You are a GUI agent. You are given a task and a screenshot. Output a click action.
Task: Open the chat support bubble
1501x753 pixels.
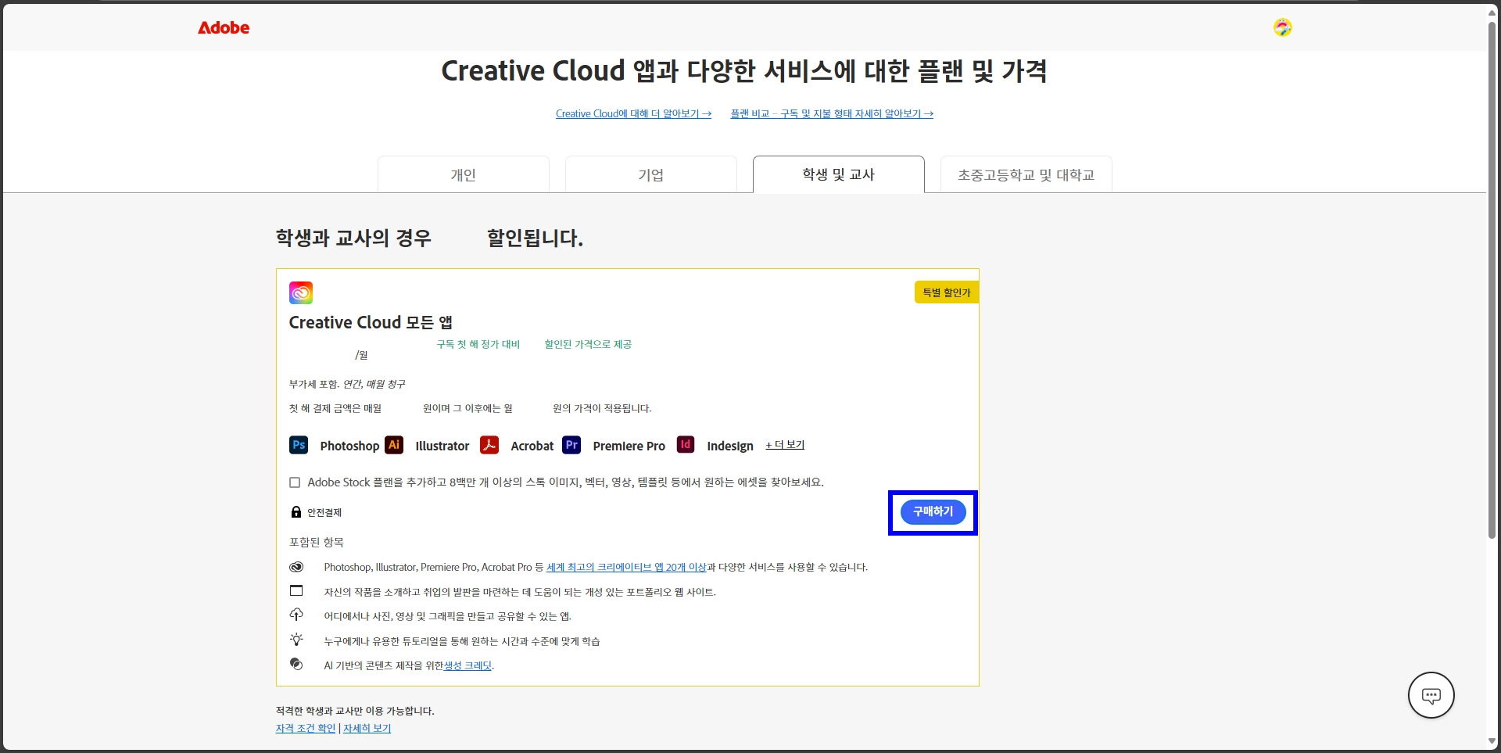[x=1431, y=695]
